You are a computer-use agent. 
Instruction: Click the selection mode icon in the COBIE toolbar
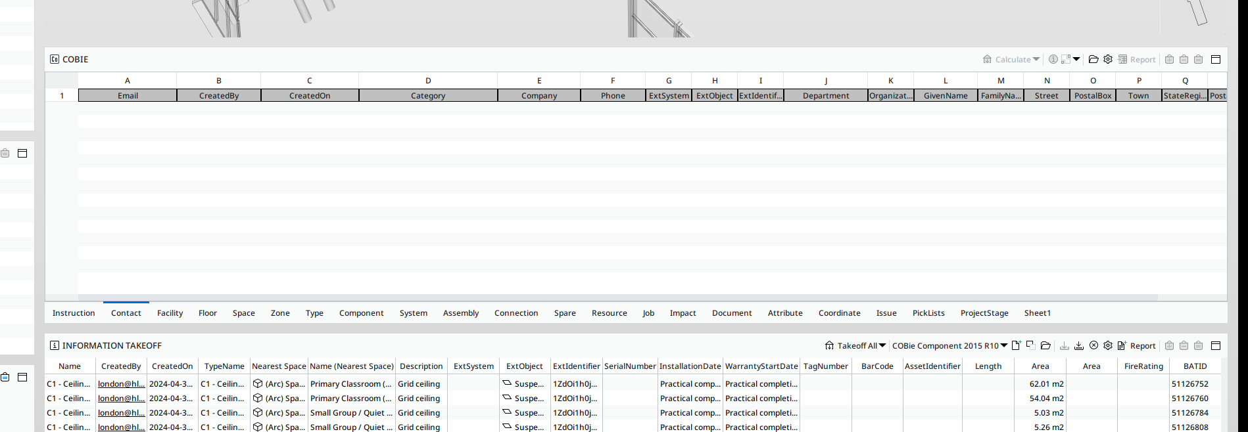tap(1066, 59)
